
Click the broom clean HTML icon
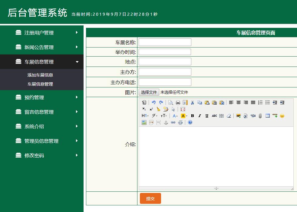159,109
